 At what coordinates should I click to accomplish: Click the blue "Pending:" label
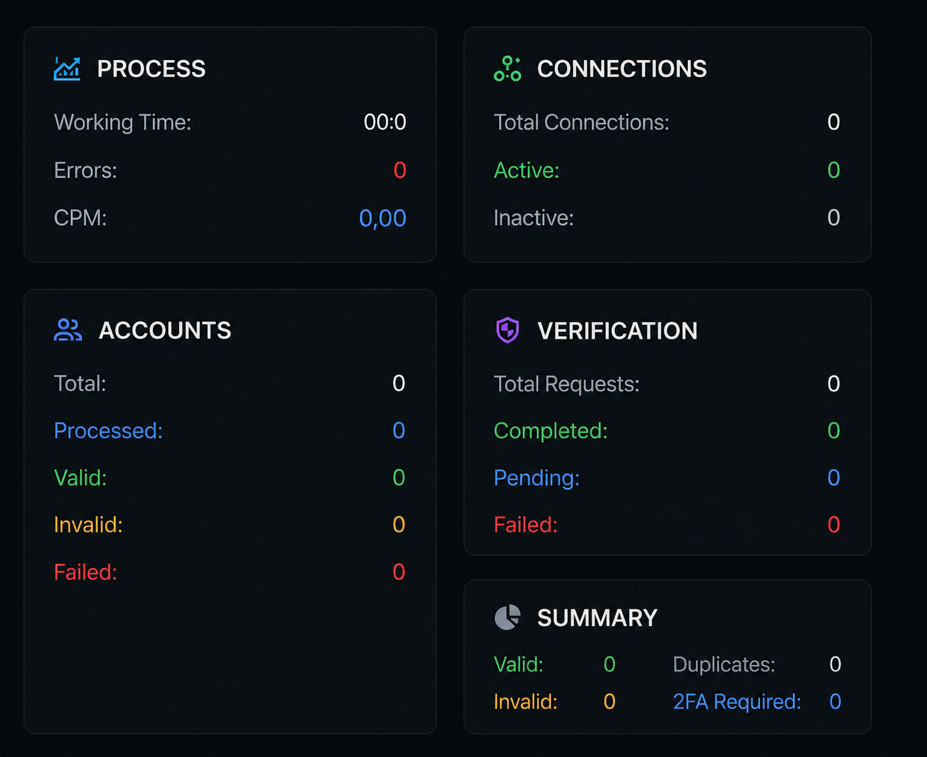click(537, 478)
